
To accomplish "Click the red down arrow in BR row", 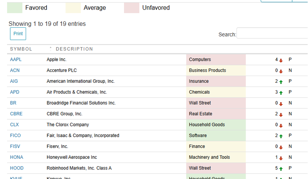I will click(x=281, y=104).
